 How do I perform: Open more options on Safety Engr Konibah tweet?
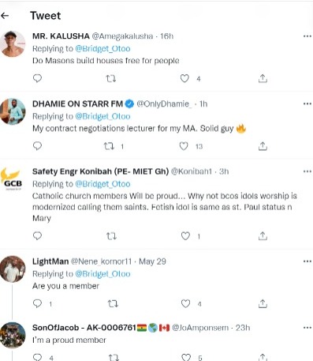coord(307,171)
